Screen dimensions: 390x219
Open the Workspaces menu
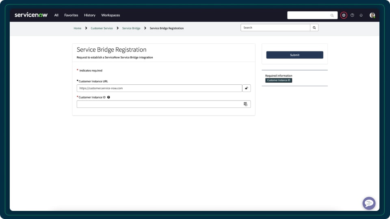pos(110,15)
